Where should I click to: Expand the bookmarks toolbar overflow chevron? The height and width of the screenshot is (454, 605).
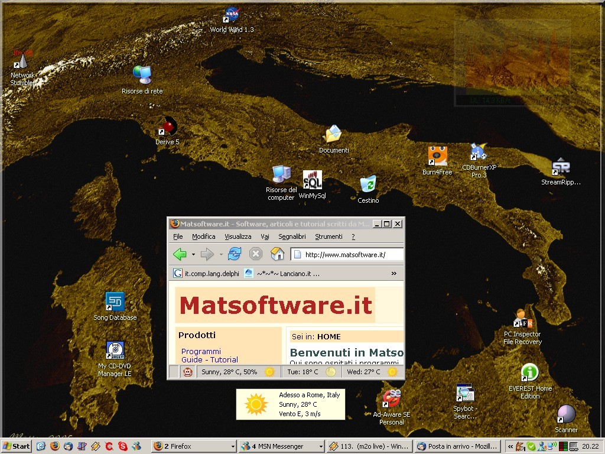coord(394,273)
